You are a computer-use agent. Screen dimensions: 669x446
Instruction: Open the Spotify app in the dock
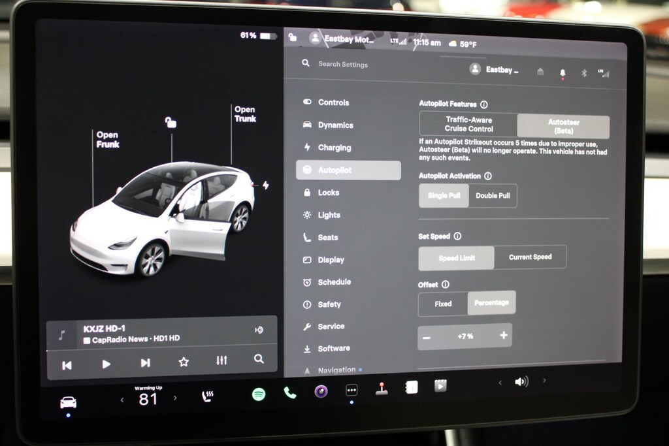259,394
